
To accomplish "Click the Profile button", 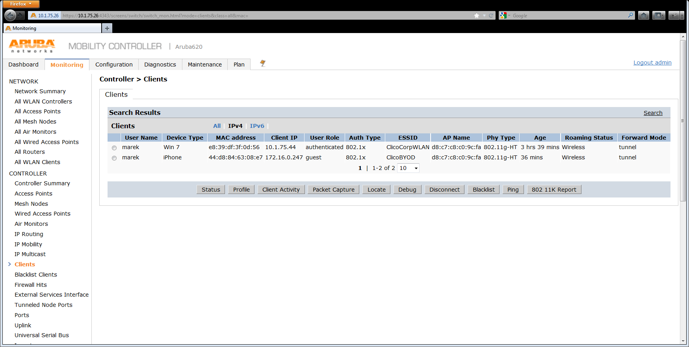I will (241, 190).
